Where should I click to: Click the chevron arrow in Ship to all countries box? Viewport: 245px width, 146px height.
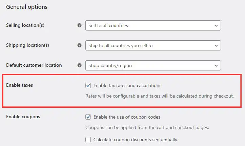[x=216, y=46]
